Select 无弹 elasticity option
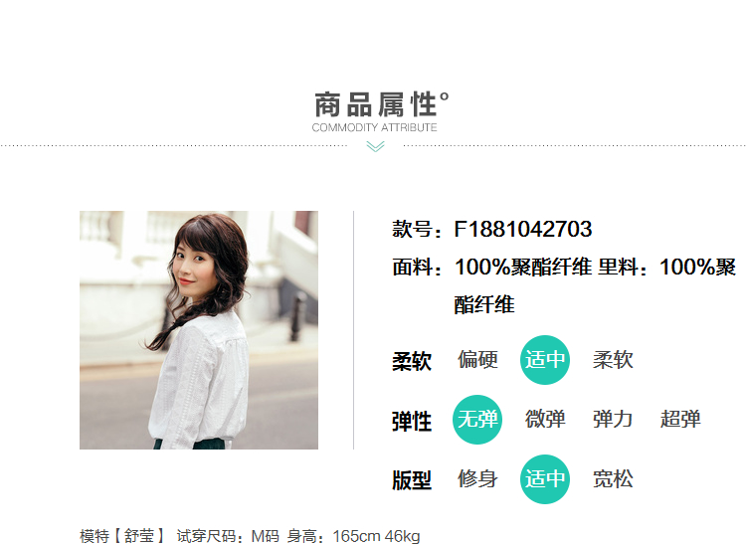Screen dimensions: 746x545 pyautogui.click(x=477, y=420)
